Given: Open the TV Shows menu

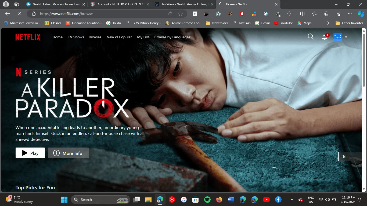Looking at the screenshot, I should (76, 37).
